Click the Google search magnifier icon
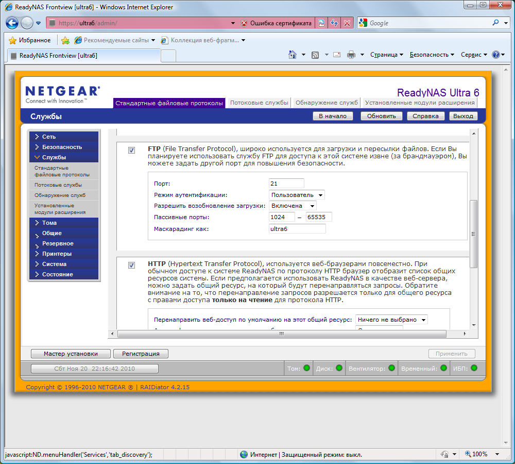 (495, 23)
